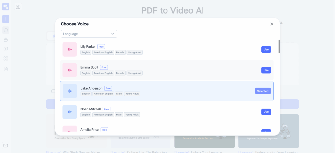
Task: Click American English tag on Emma Scott row
Action: click(x=103, y=73)
